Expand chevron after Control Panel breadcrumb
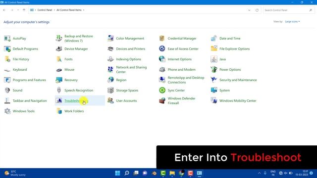Screen dimensions: 317x178 coord(54,10)
